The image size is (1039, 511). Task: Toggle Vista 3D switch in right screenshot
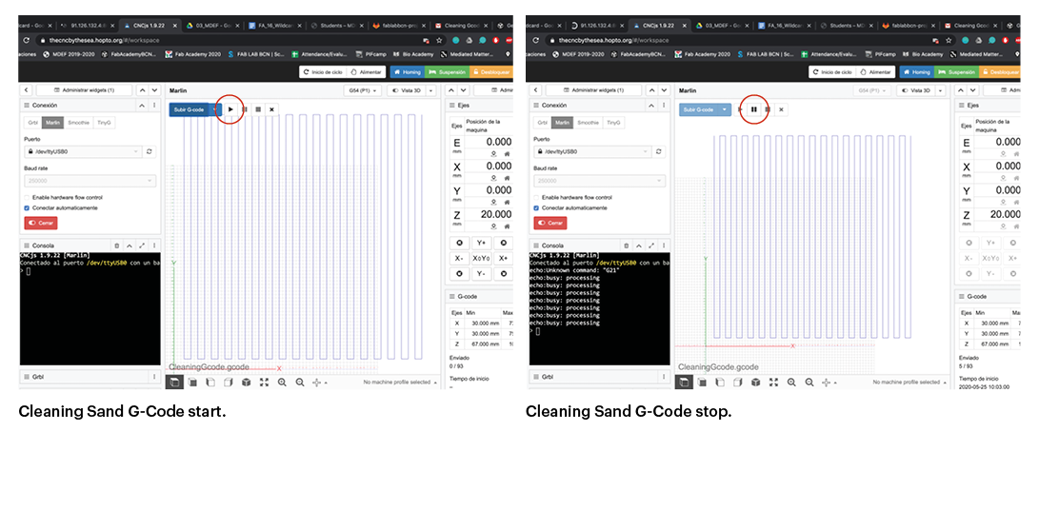[x=916, y=90]
